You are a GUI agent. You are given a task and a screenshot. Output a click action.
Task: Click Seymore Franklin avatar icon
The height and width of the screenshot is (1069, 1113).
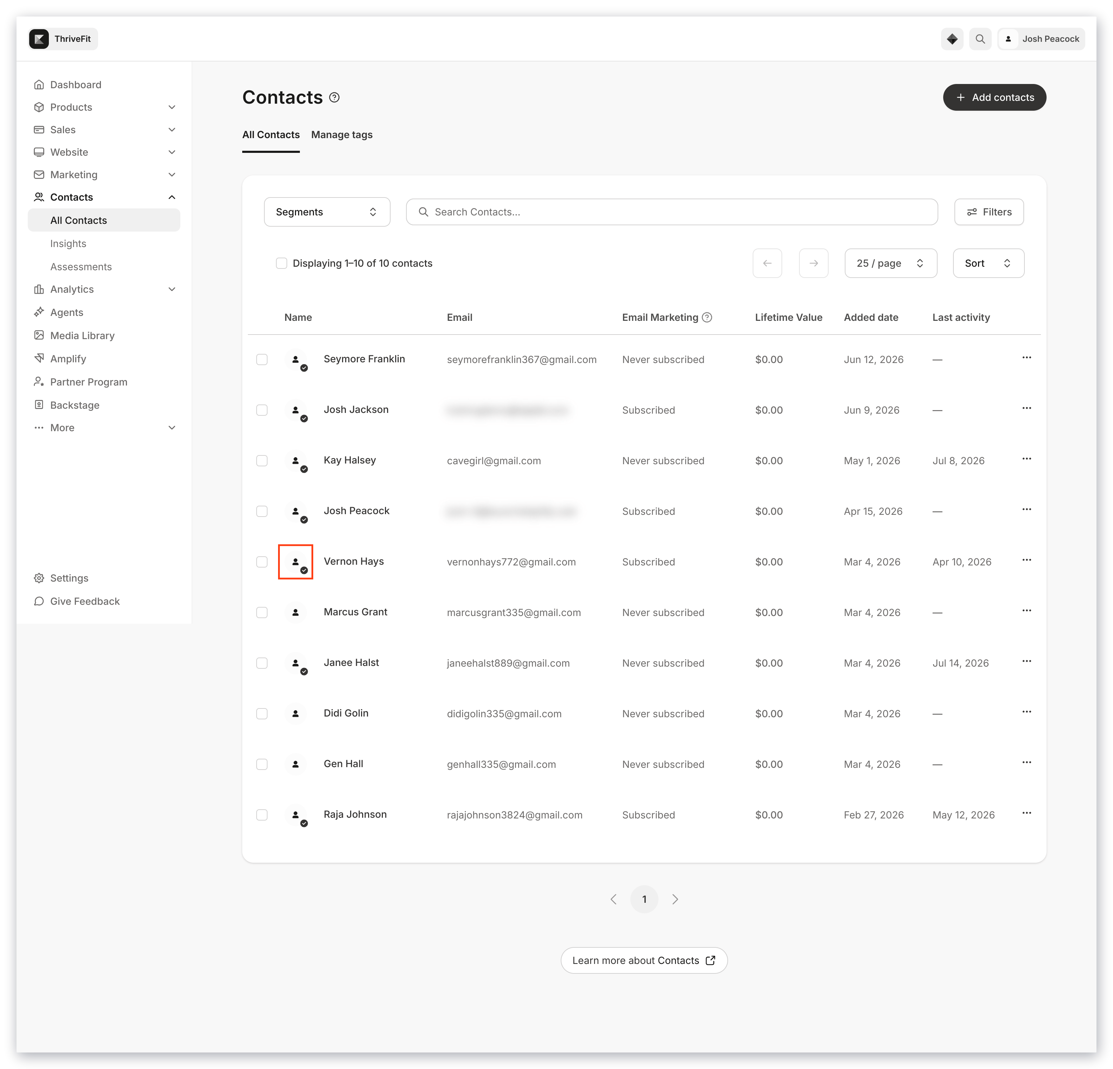[x=296, y=359]
